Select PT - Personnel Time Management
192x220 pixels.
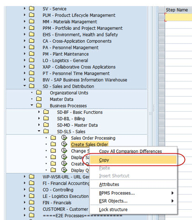click(76, 73)
